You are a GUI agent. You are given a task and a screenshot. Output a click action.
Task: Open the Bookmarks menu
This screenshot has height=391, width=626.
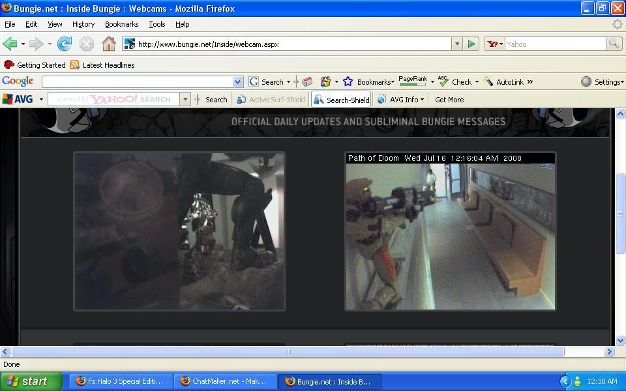(x=121, y=24)
